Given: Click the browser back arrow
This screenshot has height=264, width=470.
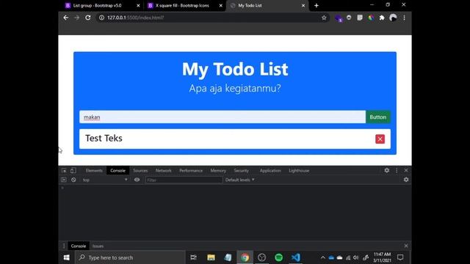Looking at the screenshot, I should 66,18.
